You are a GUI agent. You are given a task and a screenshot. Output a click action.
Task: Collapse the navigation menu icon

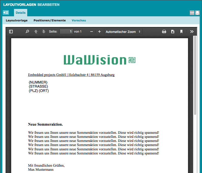tap(6, 12)
